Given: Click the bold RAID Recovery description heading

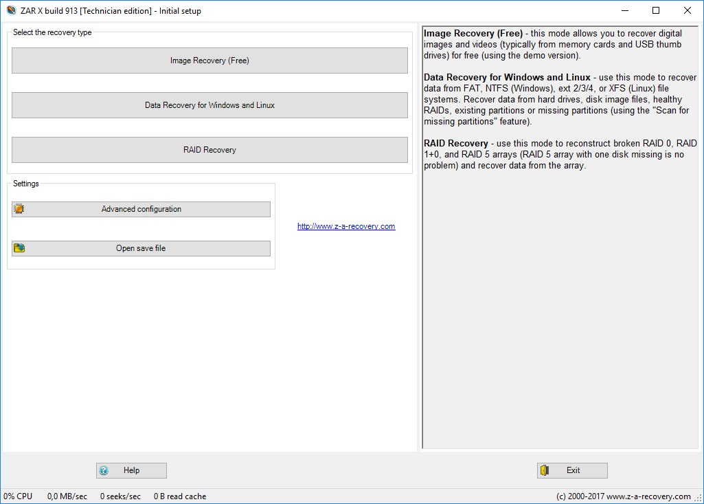Looking at the screenshot, I should point(456,144).
